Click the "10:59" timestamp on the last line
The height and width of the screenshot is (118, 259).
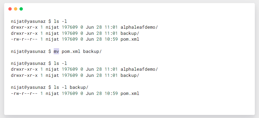[111, 94]
